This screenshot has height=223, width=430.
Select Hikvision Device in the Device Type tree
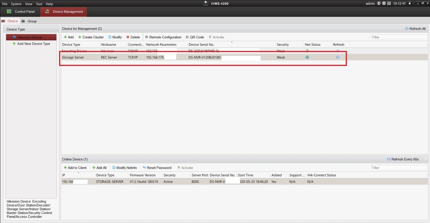31,37
